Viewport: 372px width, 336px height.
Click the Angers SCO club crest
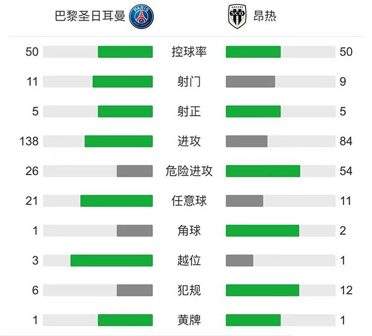click(x=236, y=17)
